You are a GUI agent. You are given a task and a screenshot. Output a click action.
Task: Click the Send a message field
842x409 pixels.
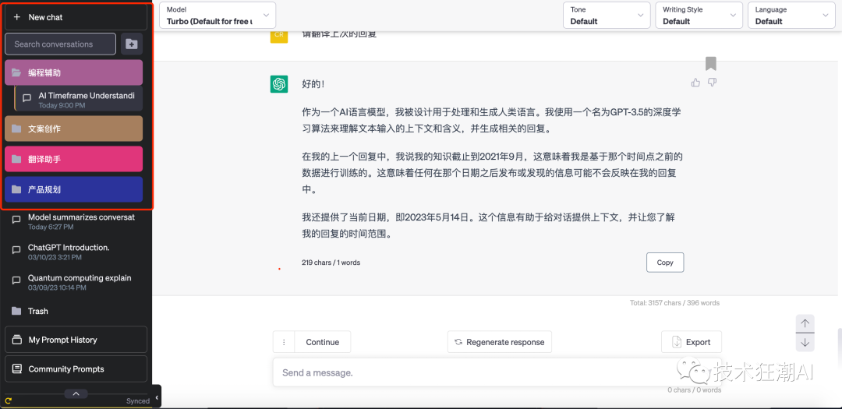click(x=497, y=372)
